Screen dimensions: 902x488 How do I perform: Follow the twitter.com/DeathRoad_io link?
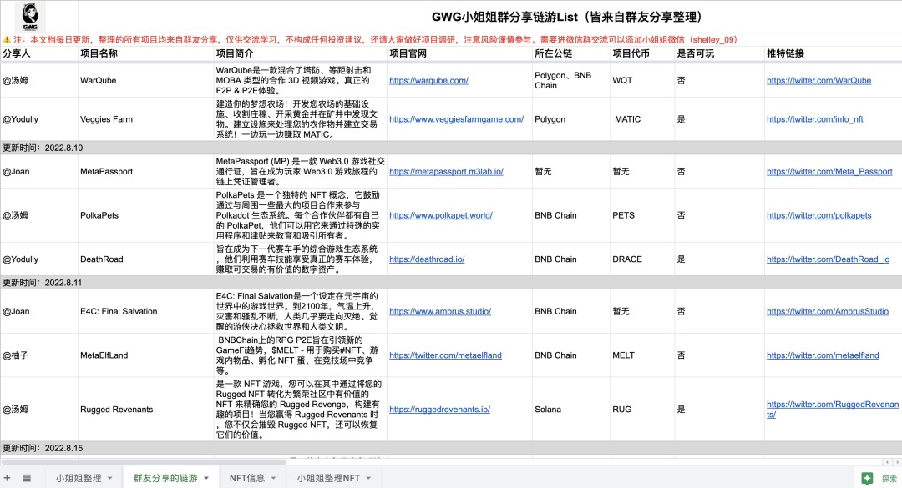[828, 259]
